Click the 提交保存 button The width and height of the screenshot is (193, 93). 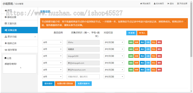48,83
